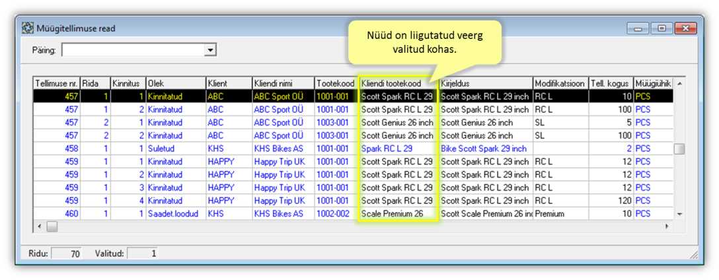Focus the Päring query input field
The width and height of the screenshot is (719, 280).
(133, 50)
